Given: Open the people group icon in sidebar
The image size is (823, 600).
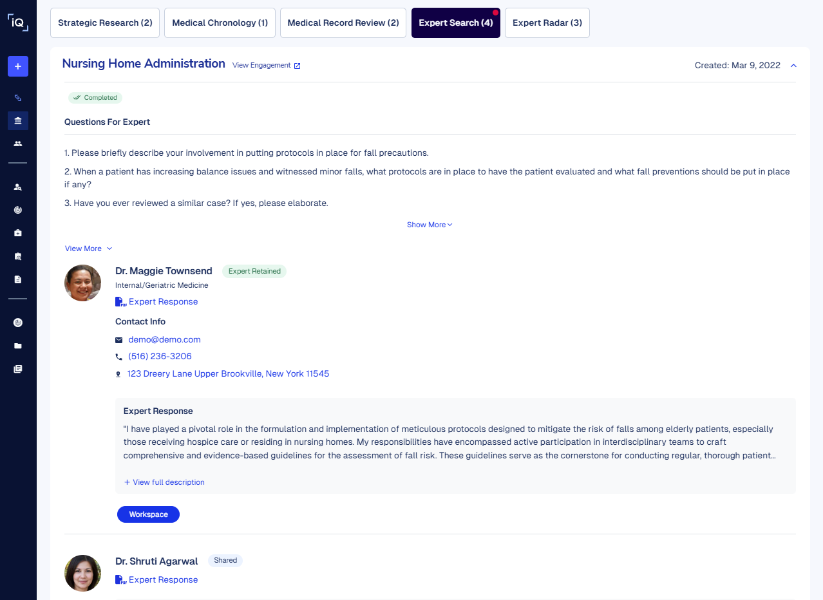Looking at the screenshot, I should coord(18,144).
